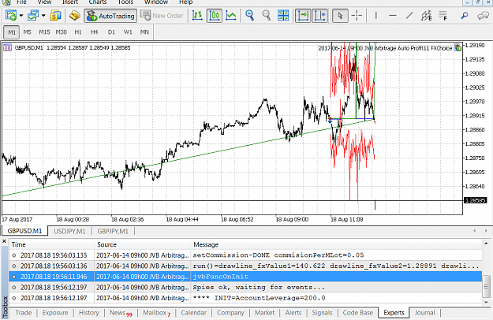Select the W1 timeframe
493x320 pixels.
[x=128, y=32]
